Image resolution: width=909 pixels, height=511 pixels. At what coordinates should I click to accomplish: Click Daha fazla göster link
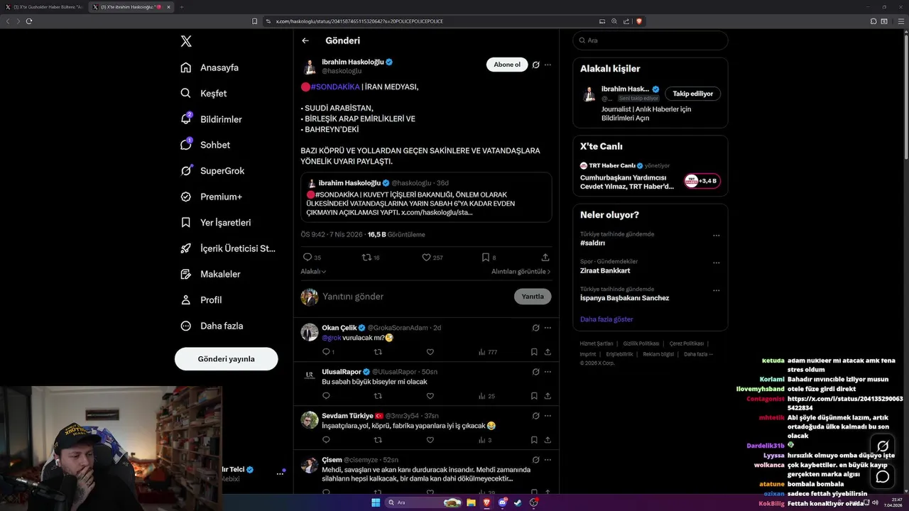(606, 319)
